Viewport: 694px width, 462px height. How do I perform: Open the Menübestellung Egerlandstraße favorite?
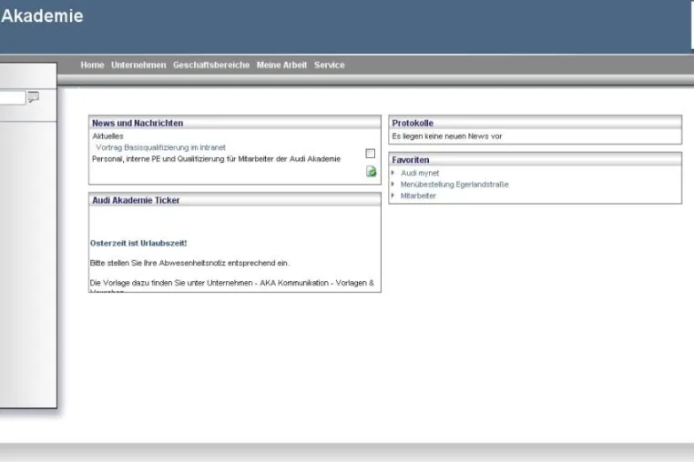pyautogui.click(x=454, y=185)
